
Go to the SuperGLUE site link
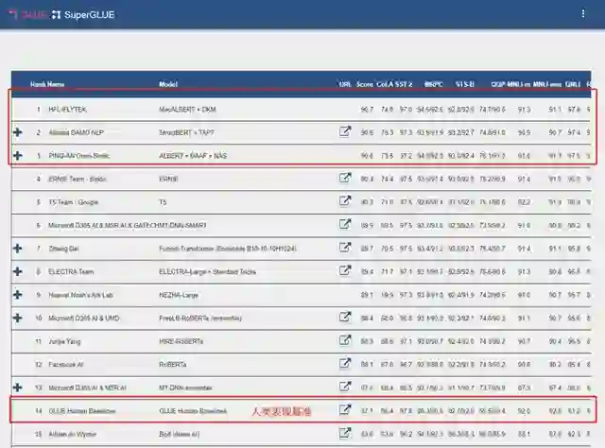[84, 15]
